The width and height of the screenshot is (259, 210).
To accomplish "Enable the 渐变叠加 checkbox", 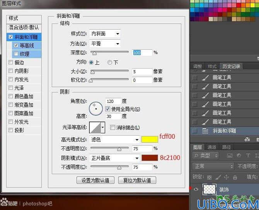I will [x=10, y=105].
